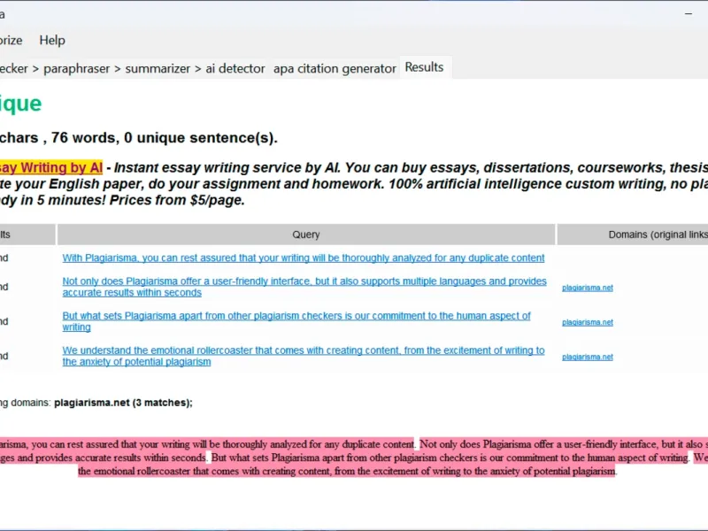Click highlighted sentence 'But what sets Plagiarisma apart'
Screen dimensions: 708x531
[450, 458]
